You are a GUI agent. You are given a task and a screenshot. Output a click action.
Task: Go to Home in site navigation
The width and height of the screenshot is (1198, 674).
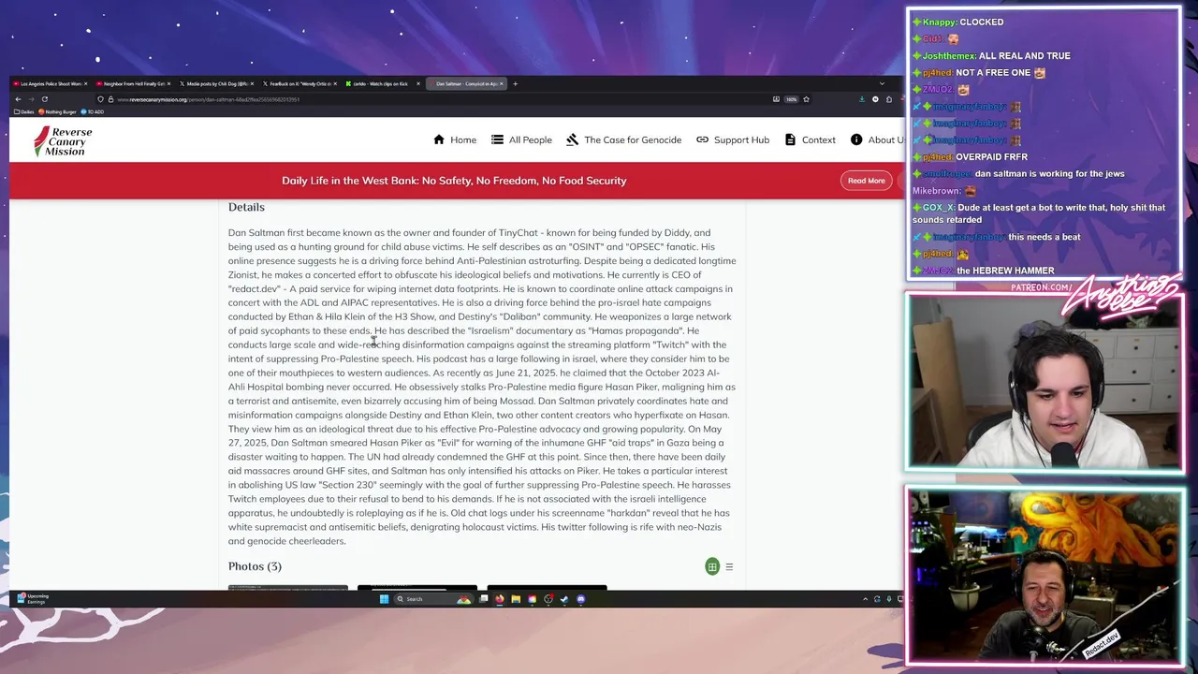(455, 139)
